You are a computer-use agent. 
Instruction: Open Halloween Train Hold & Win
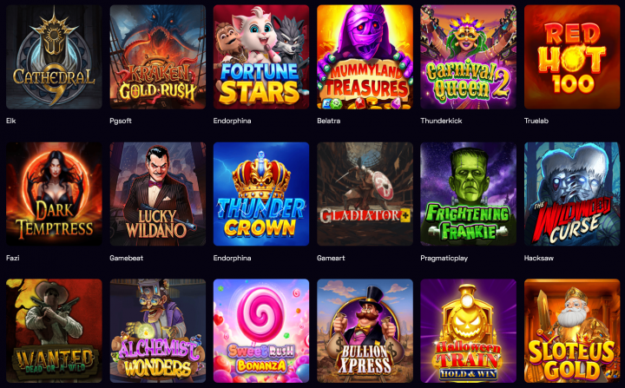[x=469, y=331]
